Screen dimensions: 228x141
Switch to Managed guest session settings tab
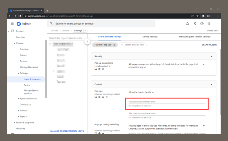pyautogui.click(x=194, y=37)
